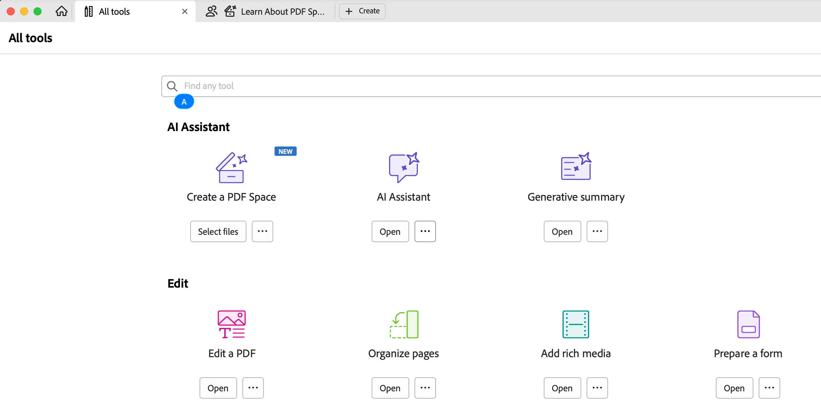Screen dimensions: 821x406
Task: Click the Generative summary icon
Action: pos(576,166)
